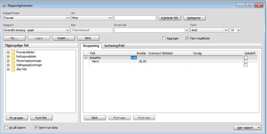Click the Flytt opp button
The height and width of the screenshot is (134, 267).
[x=119, y=118]
